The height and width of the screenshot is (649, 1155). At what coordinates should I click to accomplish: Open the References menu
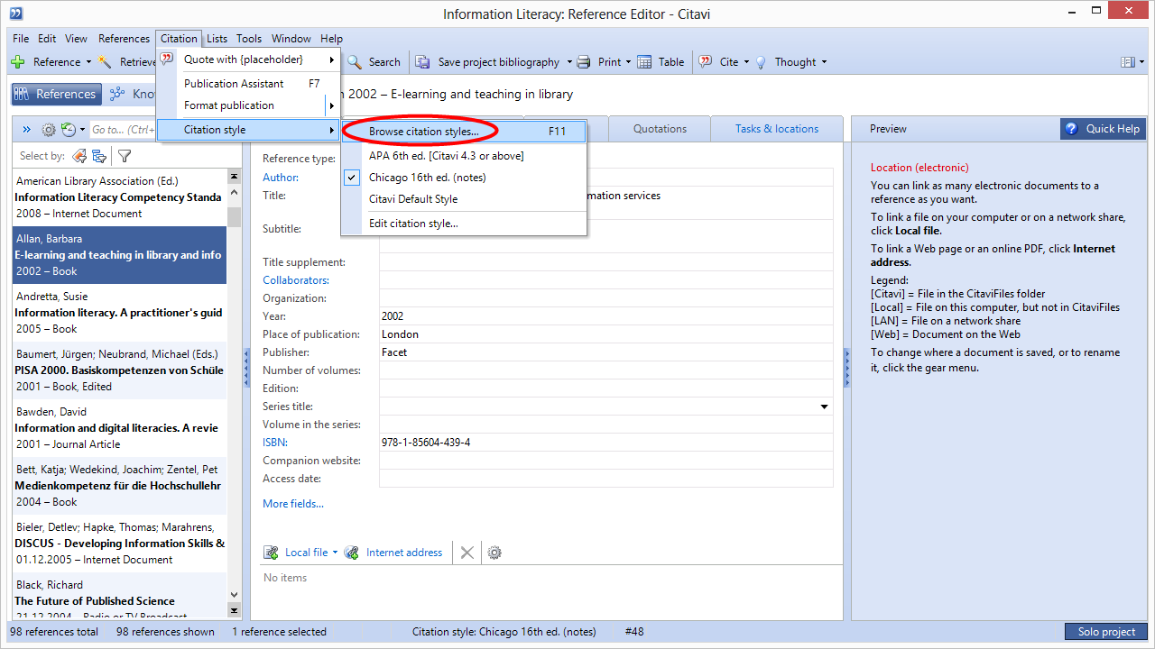tap(124, 39)
